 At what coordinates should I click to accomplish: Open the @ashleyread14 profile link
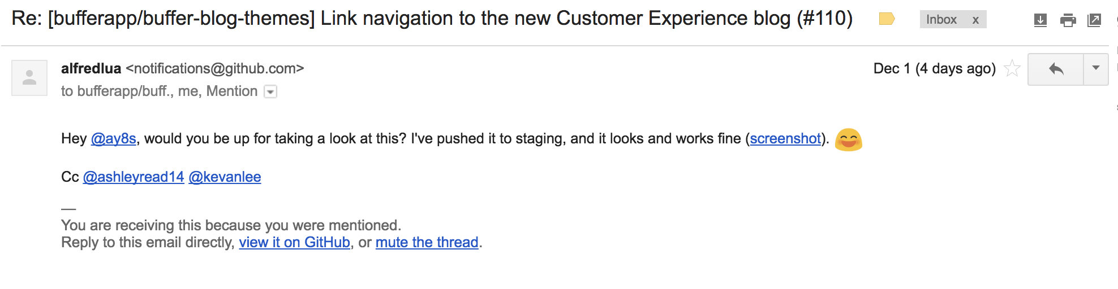(134, 177)
